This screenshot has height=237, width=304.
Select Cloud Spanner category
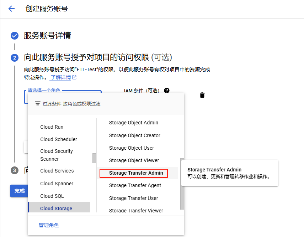57,184
